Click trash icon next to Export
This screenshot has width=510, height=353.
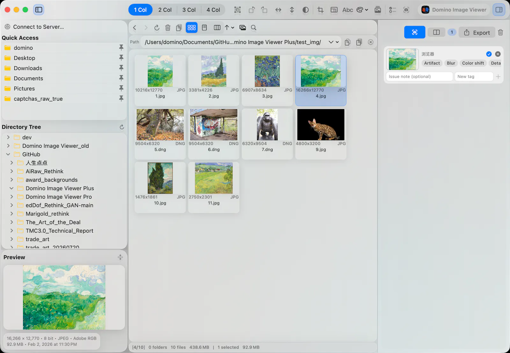click(500, 32)
